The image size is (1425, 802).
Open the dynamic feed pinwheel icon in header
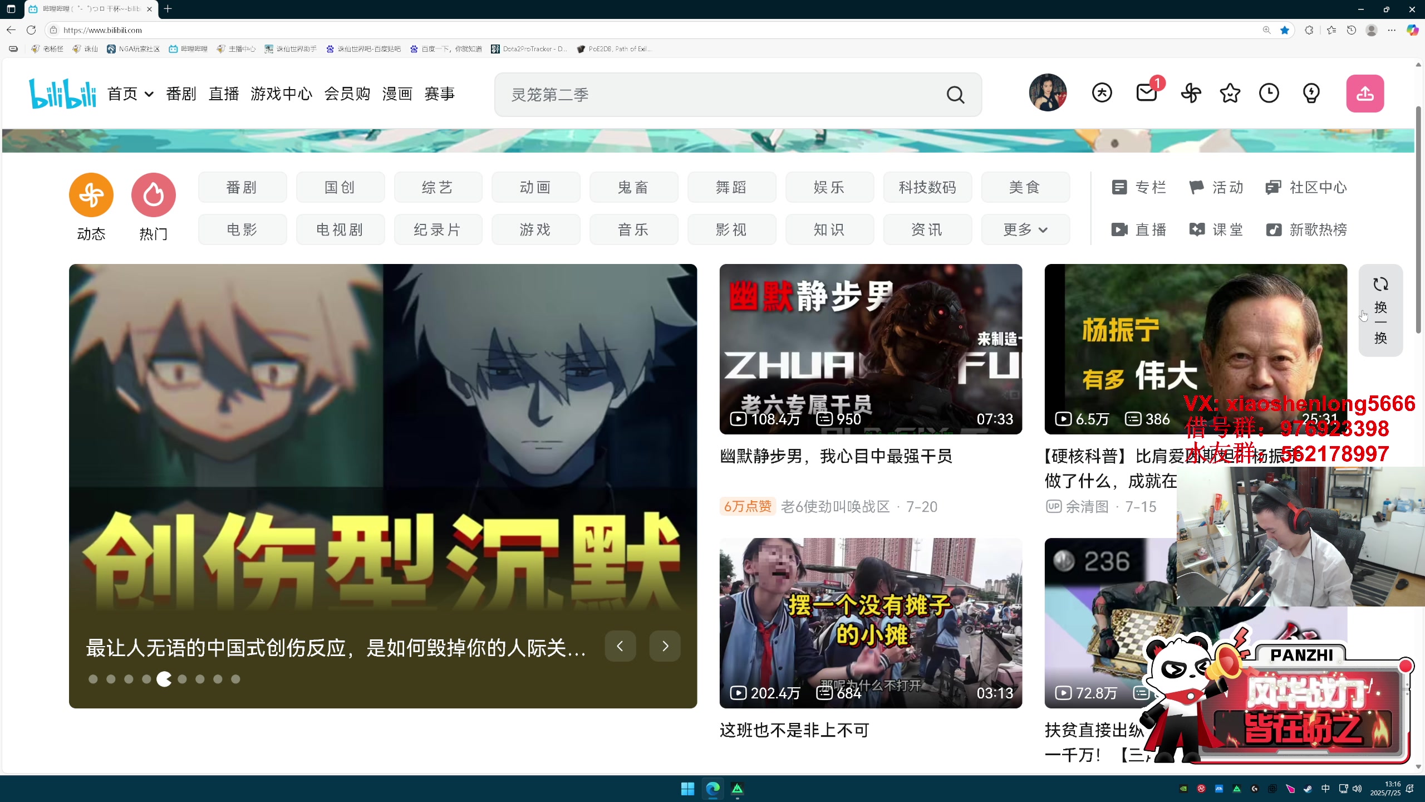(1191, 93)
